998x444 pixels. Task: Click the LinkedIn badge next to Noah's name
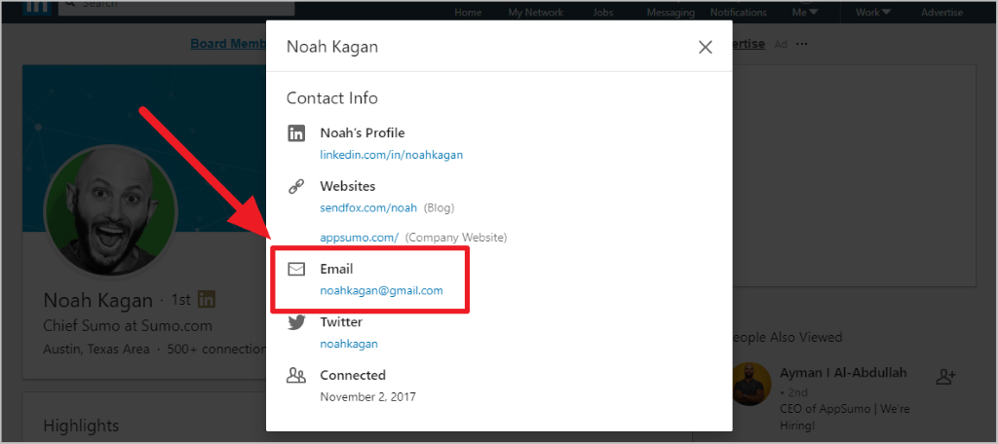[207, 299]
